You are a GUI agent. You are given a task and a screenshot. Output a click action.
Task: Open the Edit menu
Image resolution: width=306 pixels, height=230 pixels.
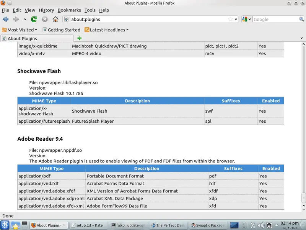(17, 10)
